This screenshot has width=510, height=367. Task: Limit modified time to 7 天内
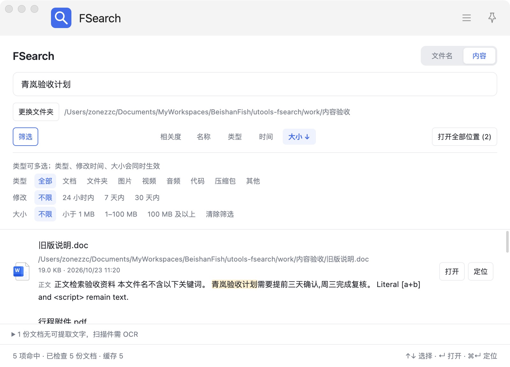pos(114,198)
